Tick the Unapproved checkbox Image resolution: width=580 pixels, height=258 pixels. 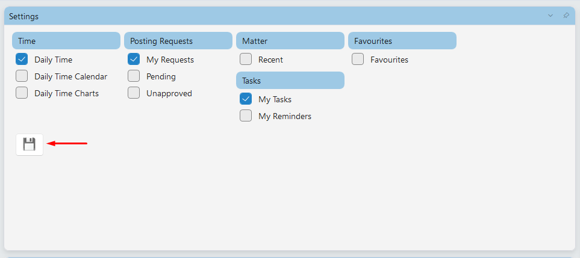(x=134, y=93)
